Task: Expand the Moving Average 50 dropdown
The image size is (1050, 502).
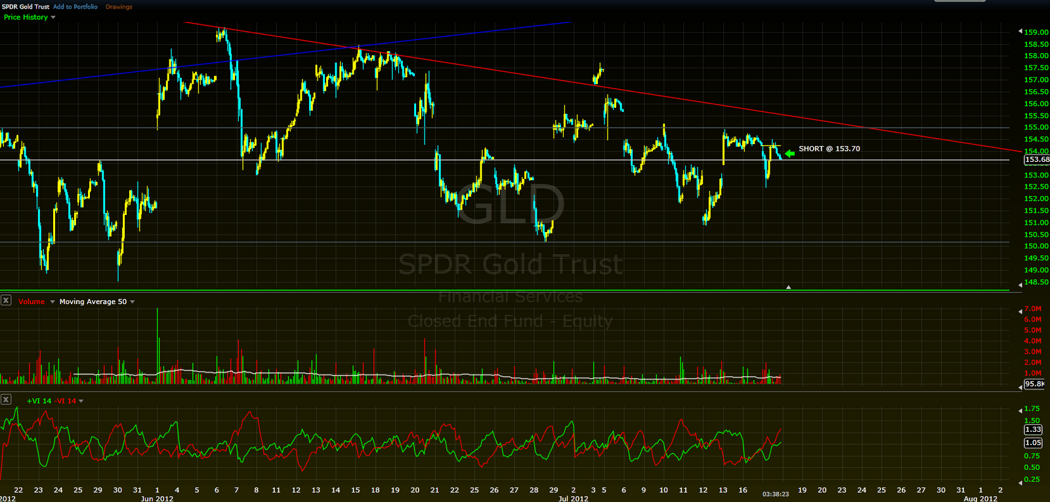Action: 97,301
